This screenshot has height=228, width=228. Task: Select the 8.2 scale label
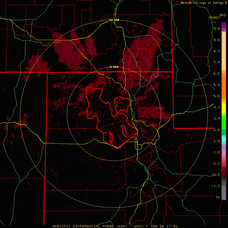point(217,51)
